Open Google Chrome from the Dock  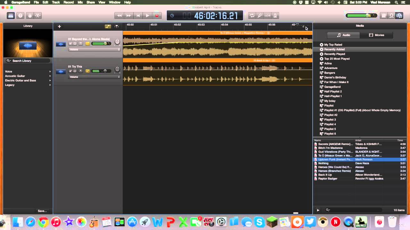click(x=43, y=222)
